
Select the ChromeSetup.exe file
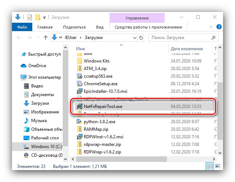click(x=100, y=84)
